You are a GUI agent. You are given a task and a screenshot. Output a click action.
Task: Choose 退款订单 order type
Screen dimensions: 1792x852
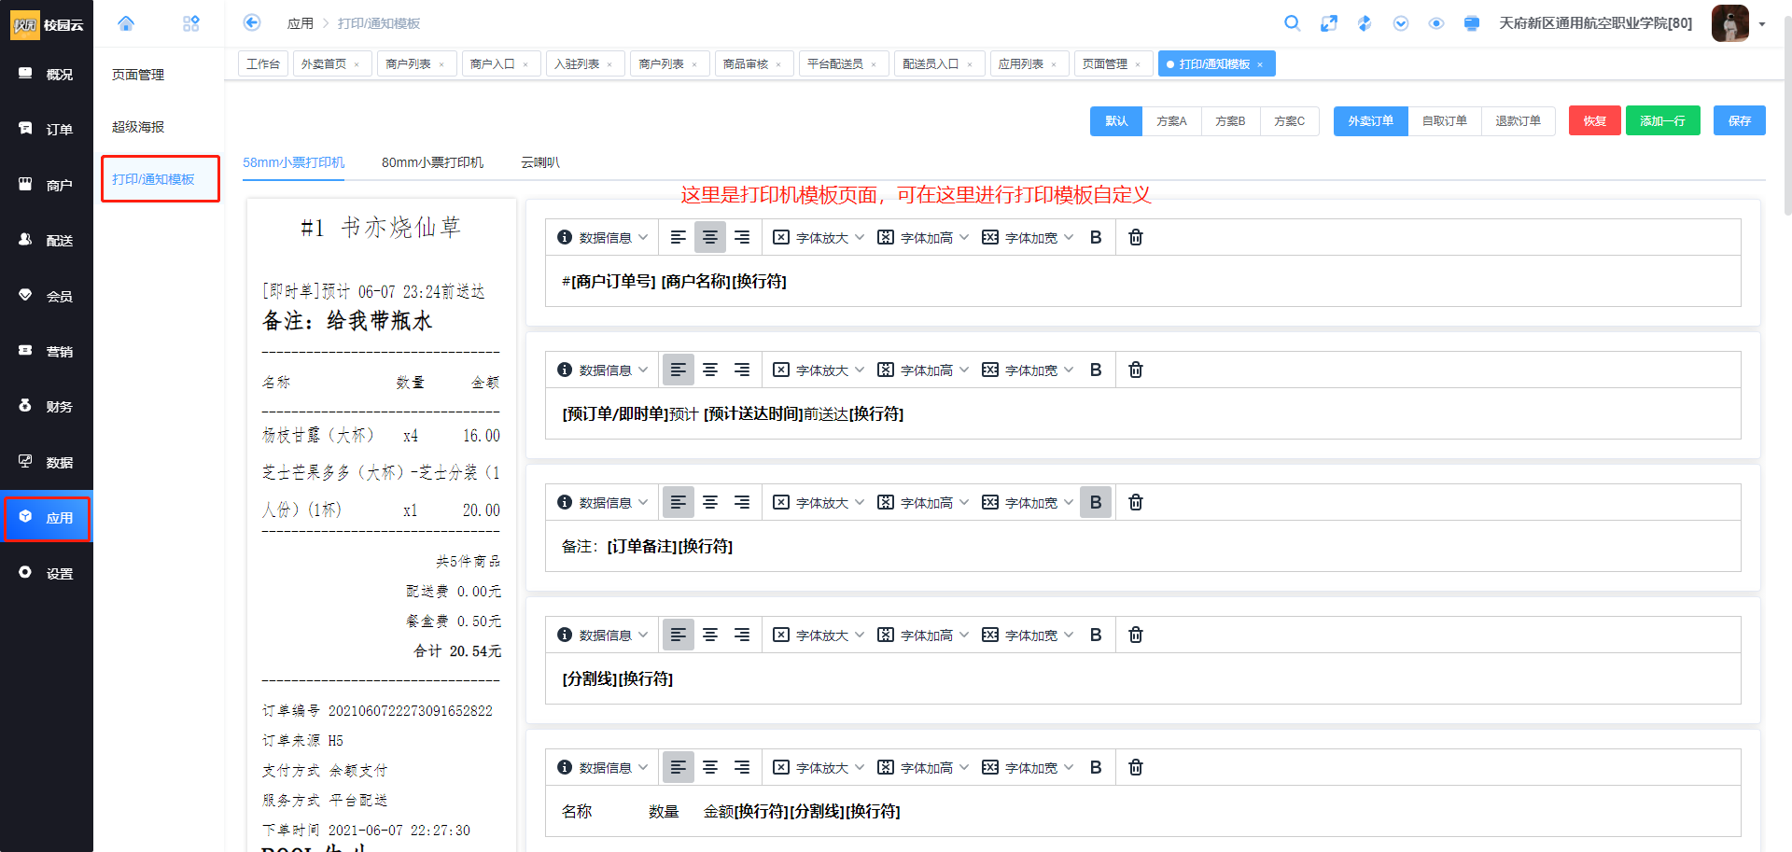click(x=1518, y=120)
